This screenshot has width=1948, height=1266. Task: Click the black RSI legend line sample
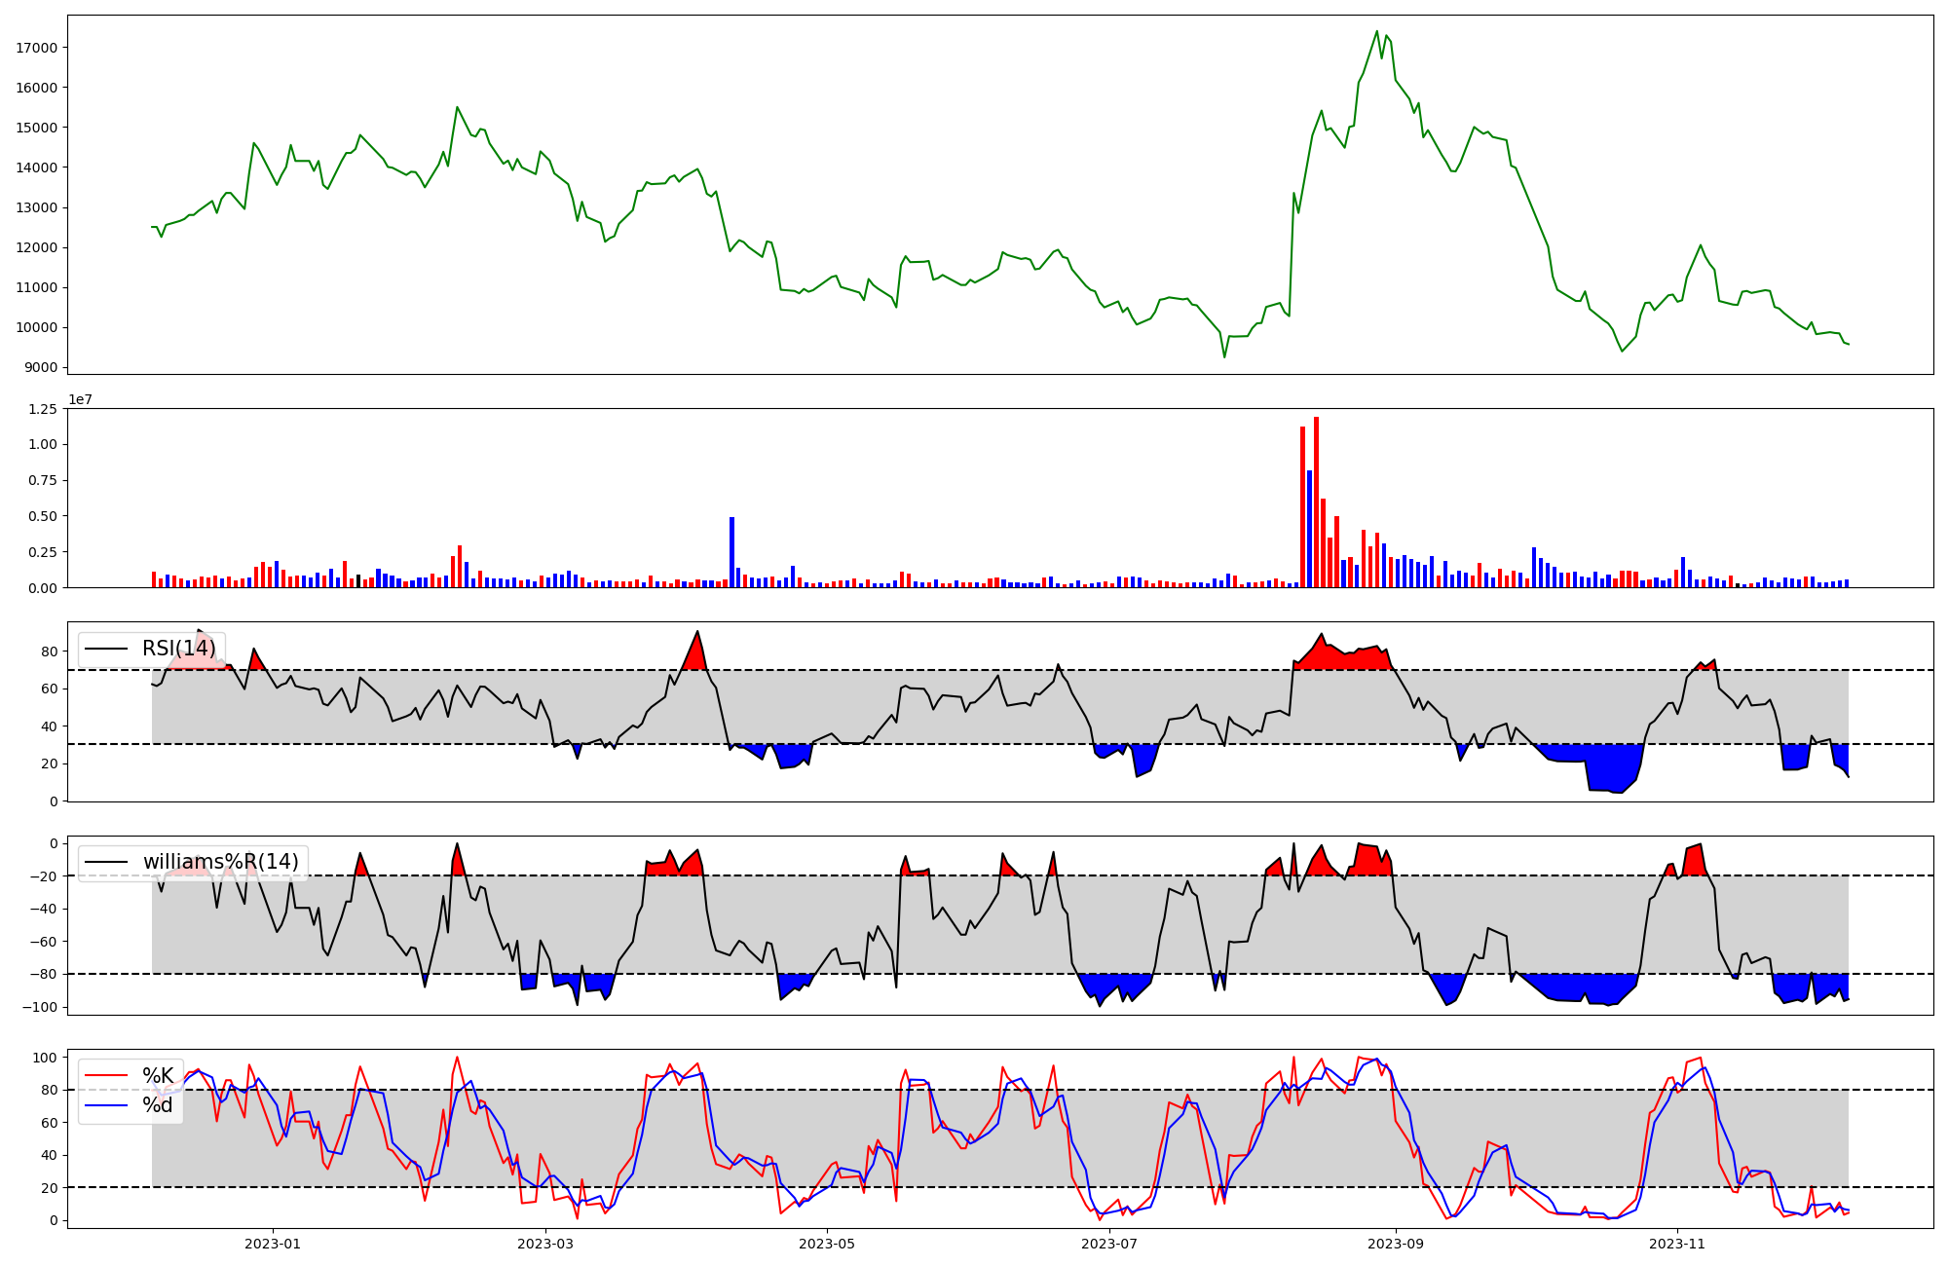tap(106, 649)
